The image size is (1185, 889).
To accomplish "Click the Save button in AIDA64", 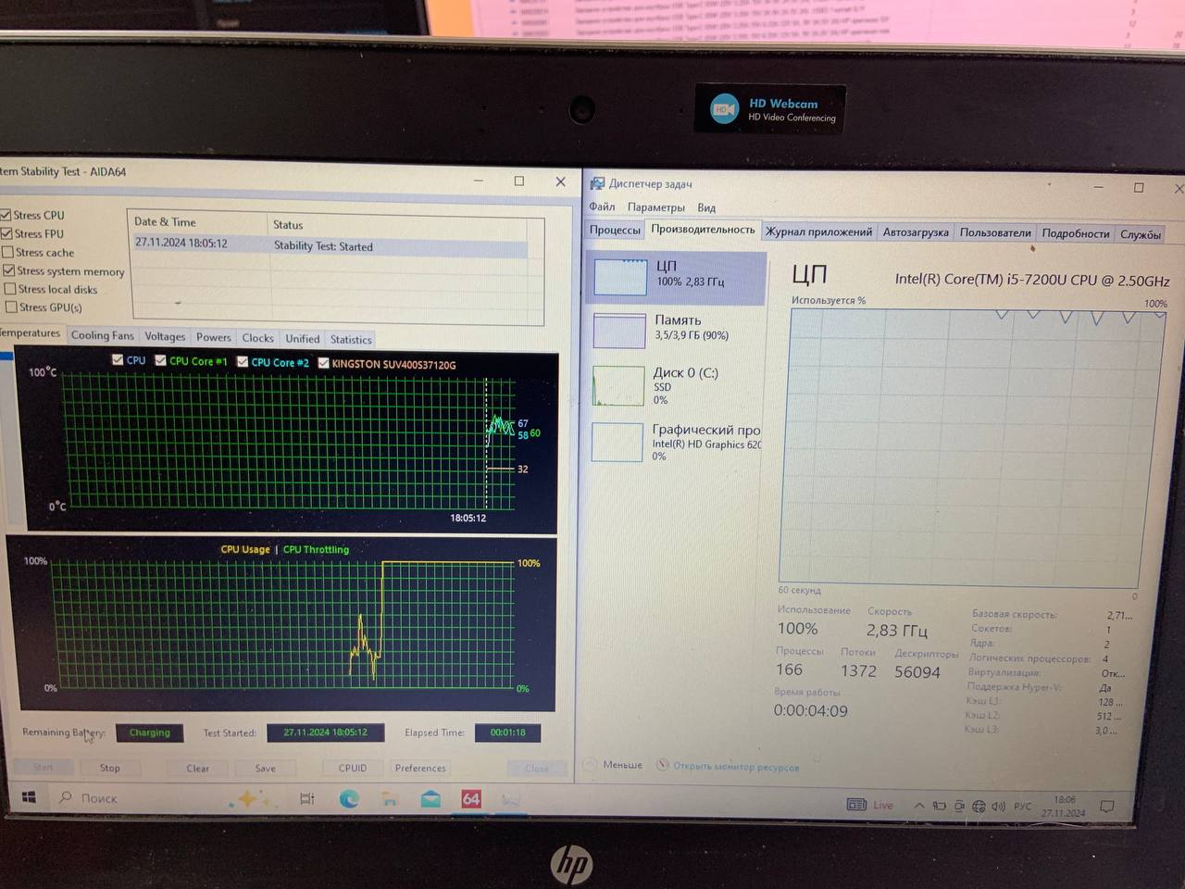I will point(265,768).
